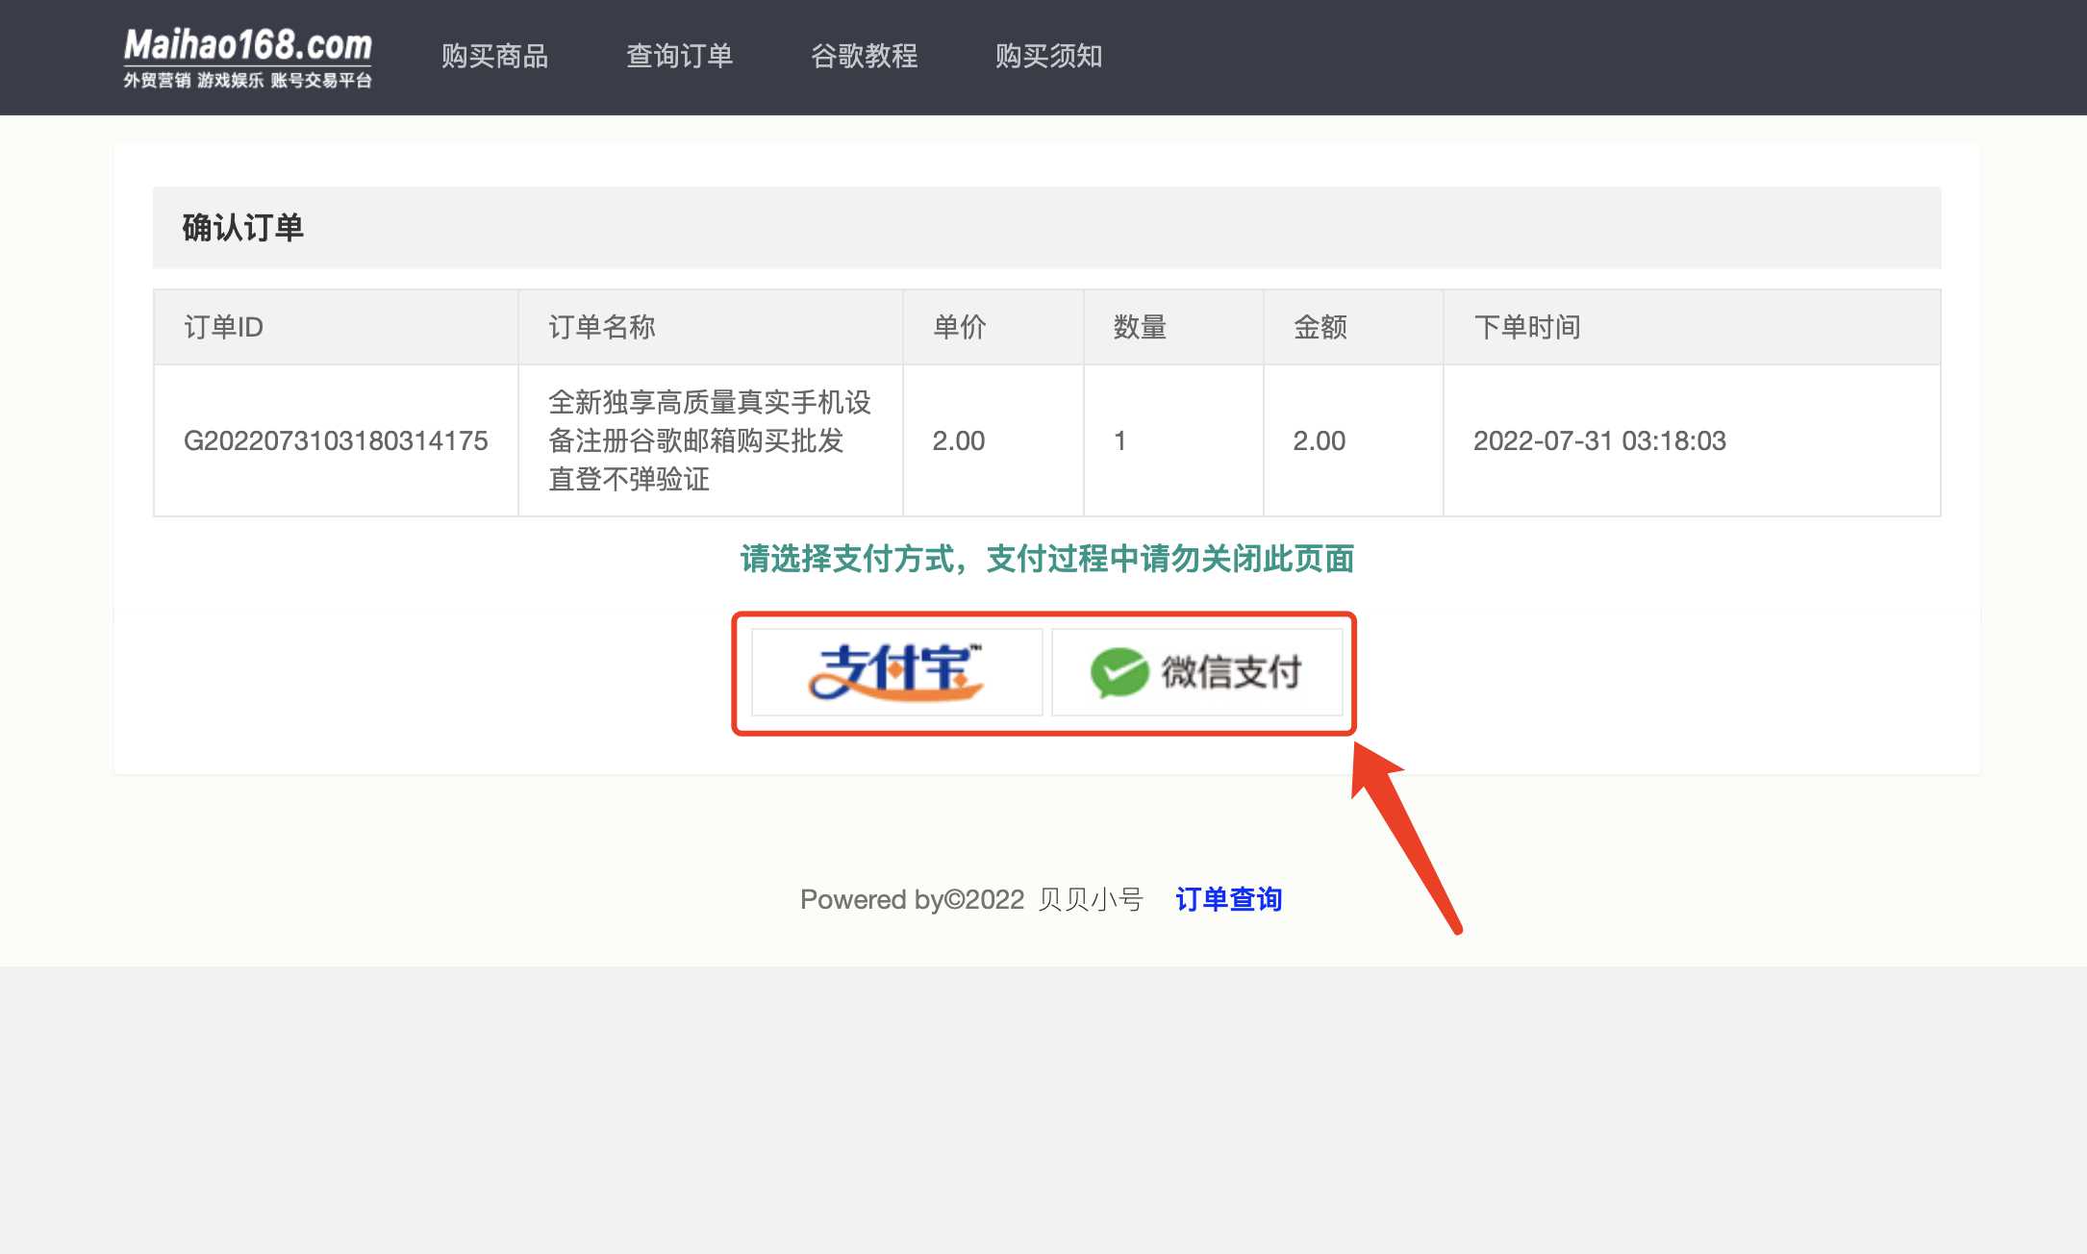Select the order ID G2022073103180314175
The width and height of the screenshot is (2087, 1254).
[337, 440]
